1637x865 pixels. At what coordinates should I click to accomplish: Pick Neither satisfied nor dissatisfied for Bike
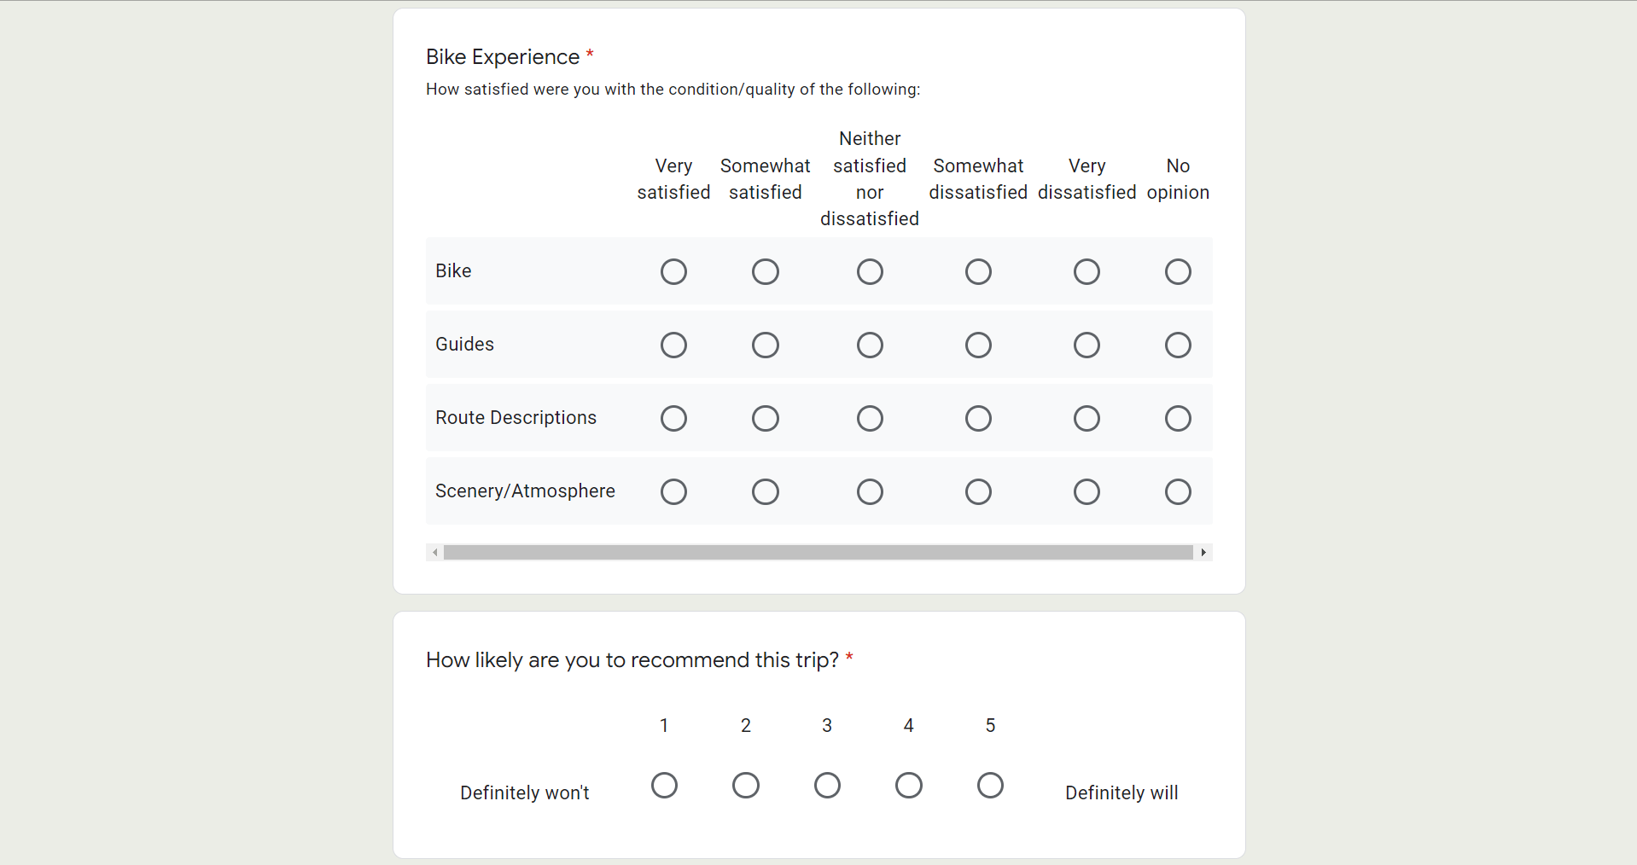[870, 272]
